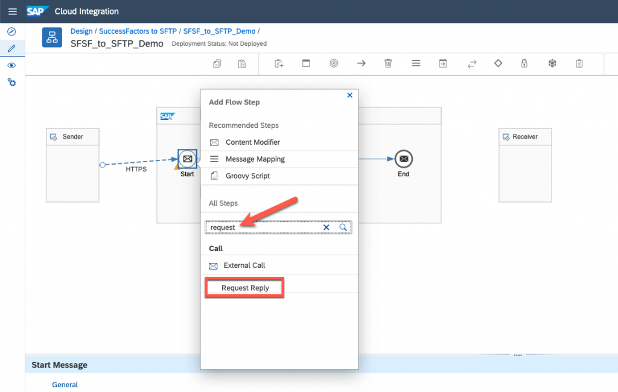Select the arrow Connector tool
The height and width of the screenshot is (392, 618).
tap(361, 63)
